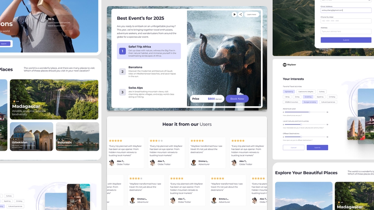Click the reviewer avatar under the three-star review
Viewport: 374px width, 210px height.
pyautogui.click(x=153, y=163)
